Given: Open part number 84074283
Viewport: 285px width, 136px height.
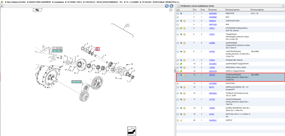Looking at the screenshot, I should (x=213, y=13).
